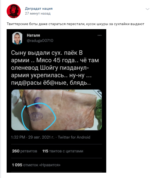Open the attached tweet screenshot image
155x178 pixels.
tap(56, 101)
